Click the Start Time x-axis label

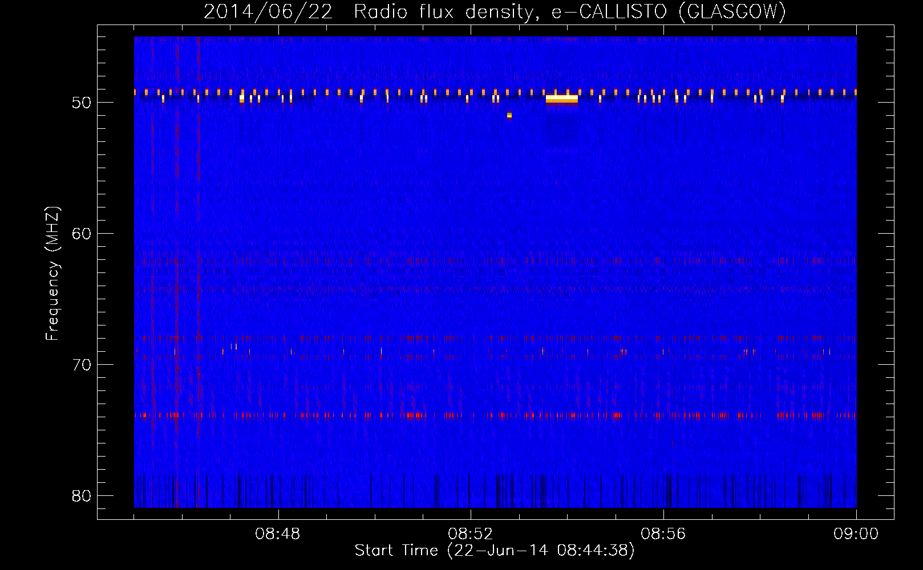[x=495, y=551]
